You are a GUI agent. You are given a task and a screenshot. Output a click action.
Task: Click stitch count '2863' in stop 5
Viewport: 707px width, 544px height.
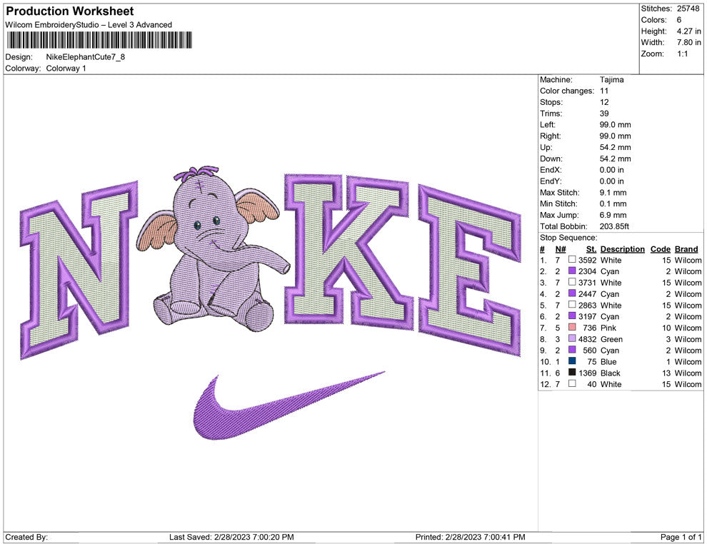[587, 305]
